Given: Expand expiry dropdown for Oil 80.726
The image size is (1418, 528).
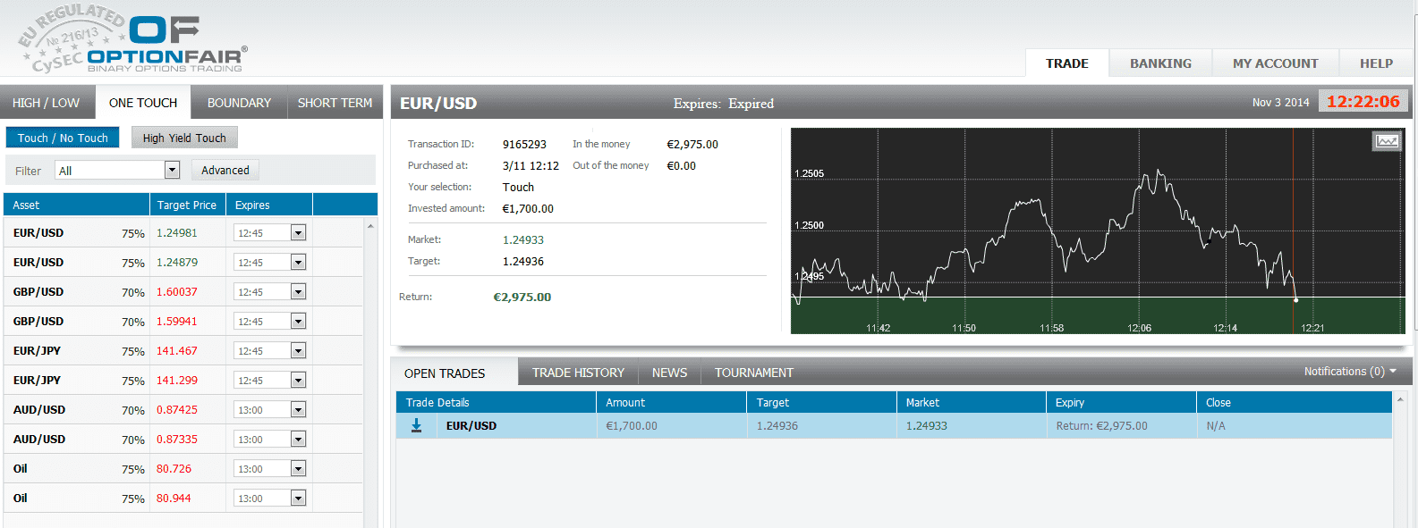Looking at the screenshot, I should pyautogui.click(x=298, y=469).
